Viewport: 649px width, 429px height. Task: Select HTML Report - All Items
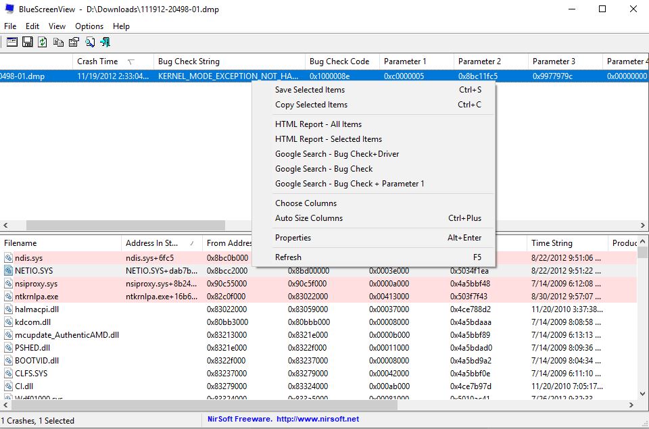pos(373,124)
